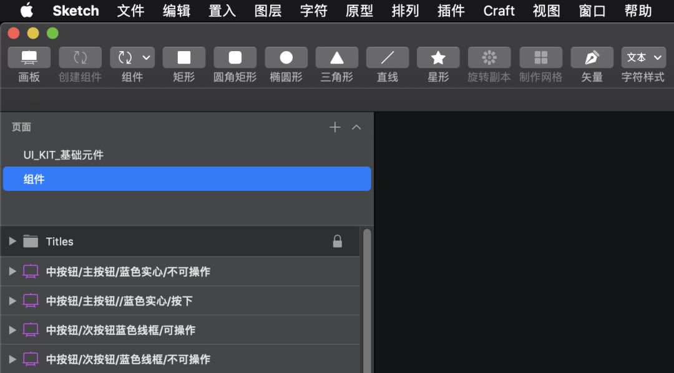Select the Oval (椭圆形) tool

tap(286, 57)
